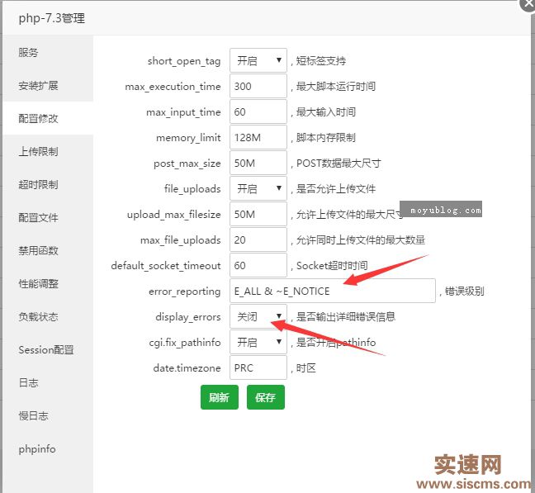Screen dimensions: 535x493
Task: Switch to the 安装扩展 tab
Action: [x=48, y=85]
